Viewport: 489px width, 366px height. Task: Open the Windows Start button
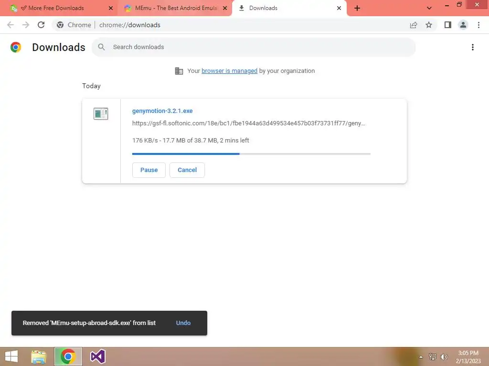click(11, 356)
